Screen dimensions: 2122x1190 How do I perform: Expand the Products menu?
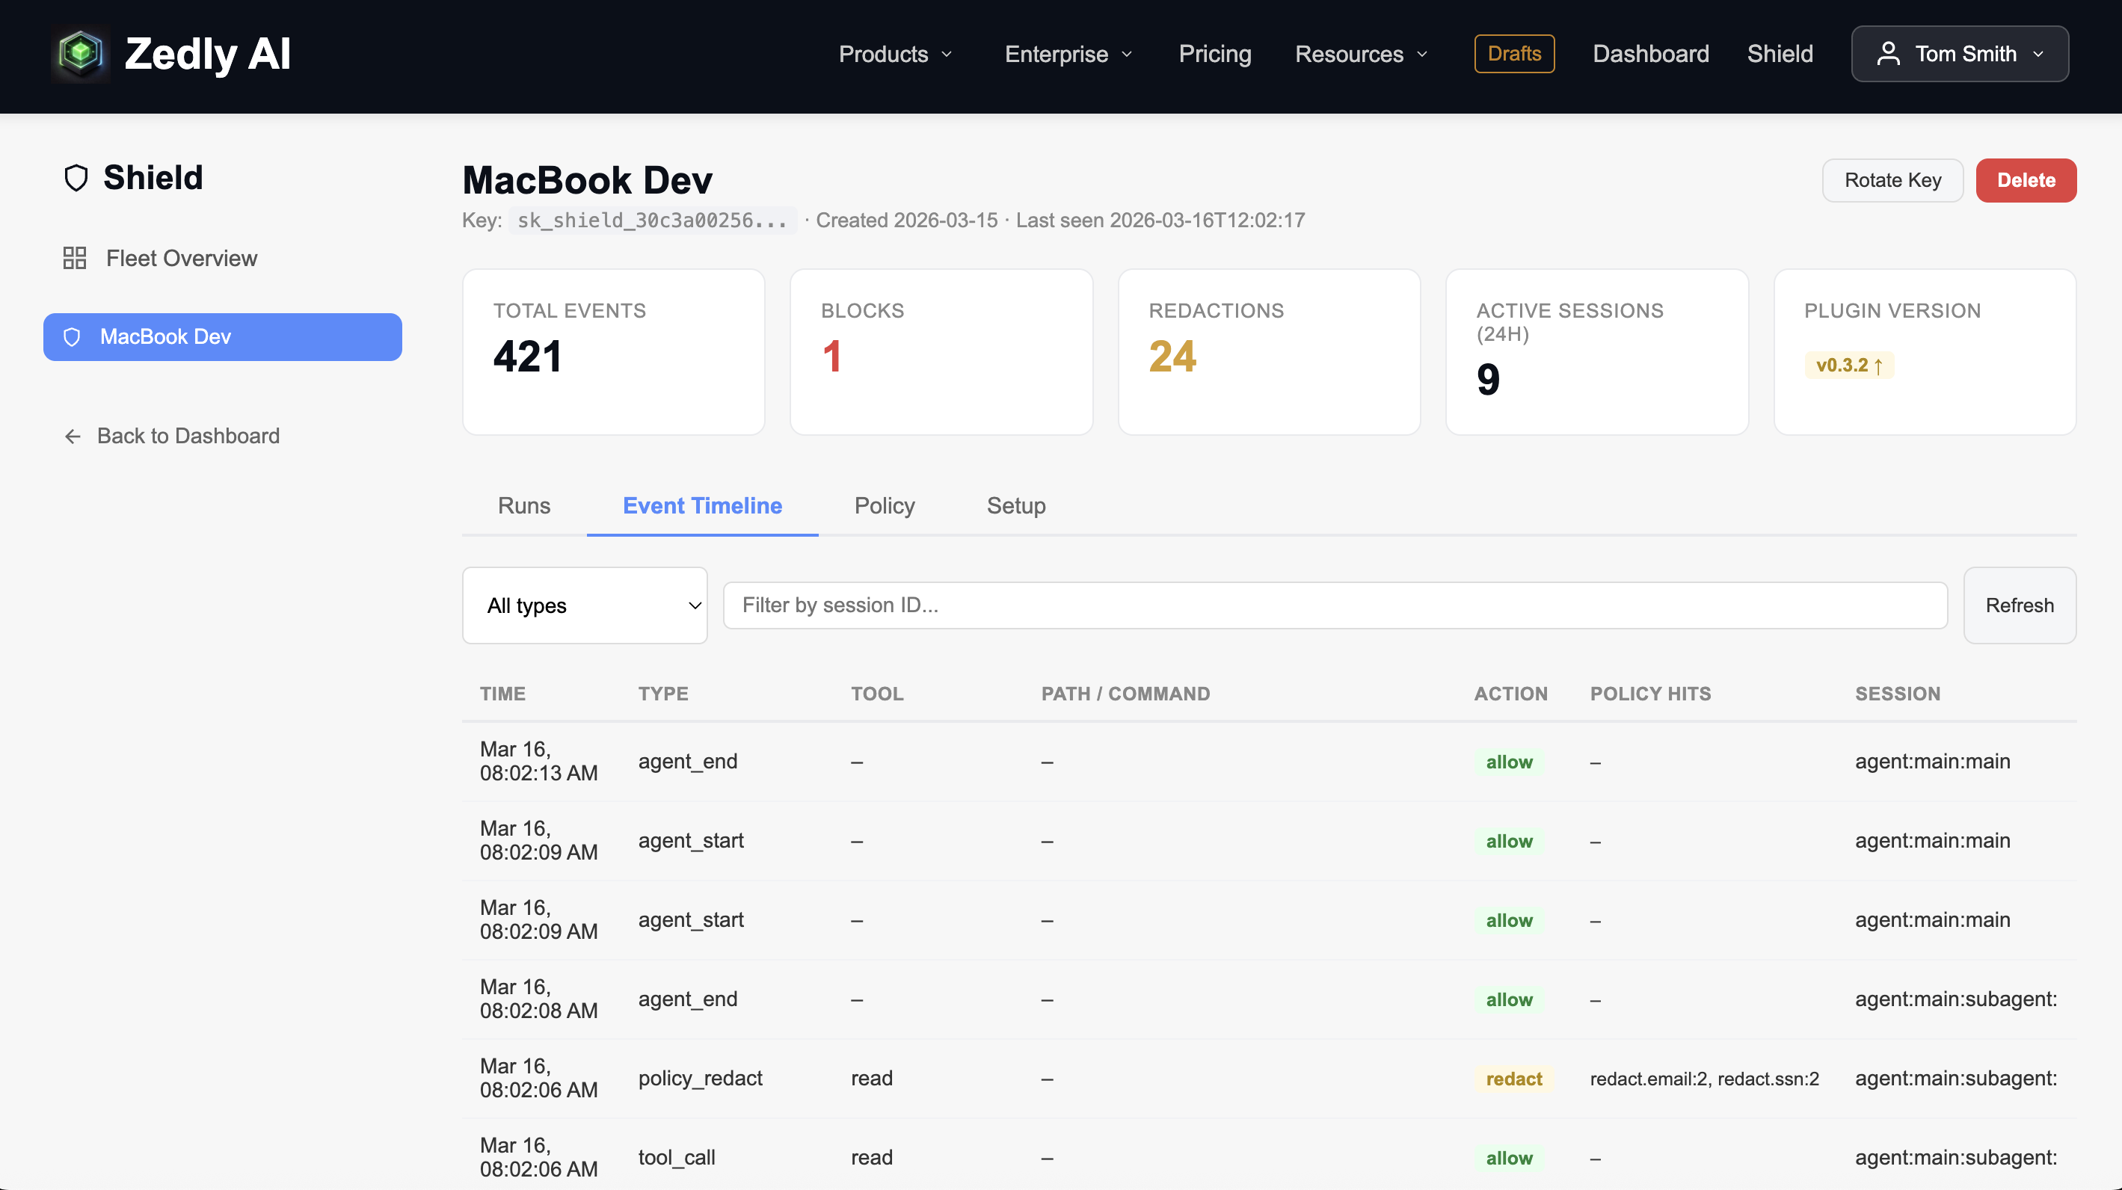click(x=896, y=55)
